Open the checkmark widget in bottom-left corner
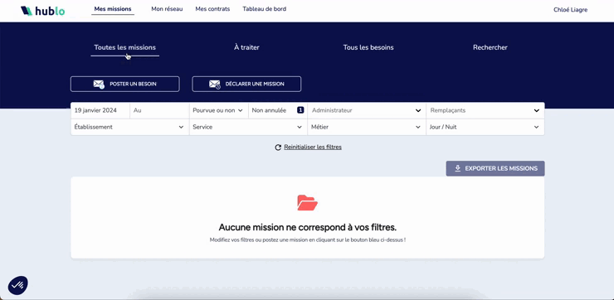The image size is (614, 300). [x=18, y=285]
